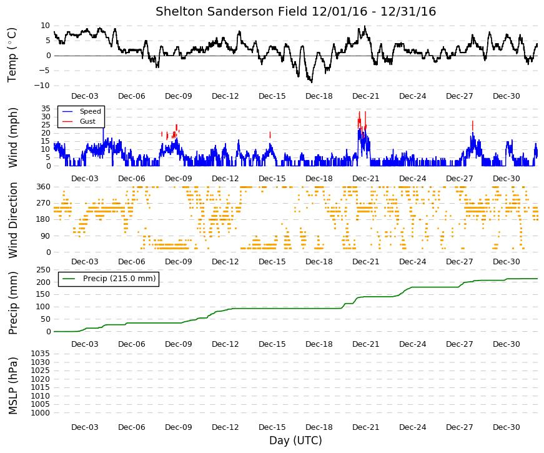The width and height of the screenshot is (544, 453).
Task: Click the 360 value on wind direction axis
Action: [x=43, y=187]
